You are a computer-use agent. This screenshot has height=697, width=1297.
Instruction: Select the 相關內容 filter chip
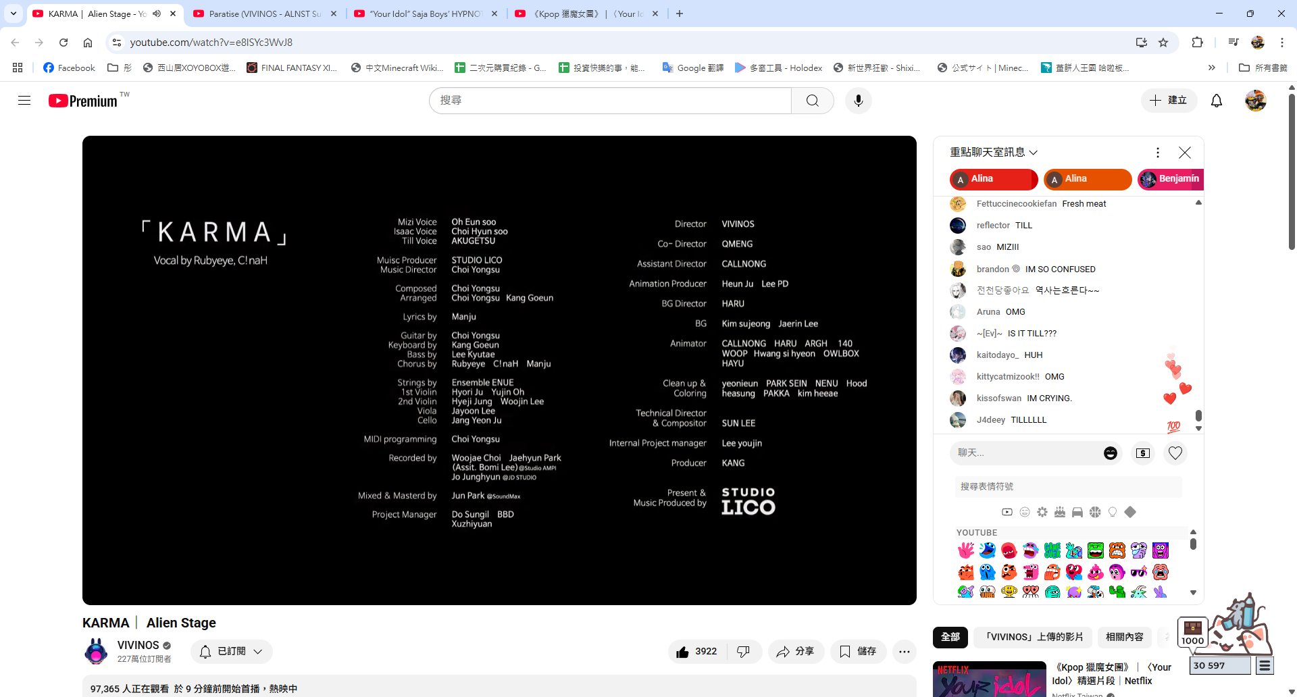[x=1125, y=637]
